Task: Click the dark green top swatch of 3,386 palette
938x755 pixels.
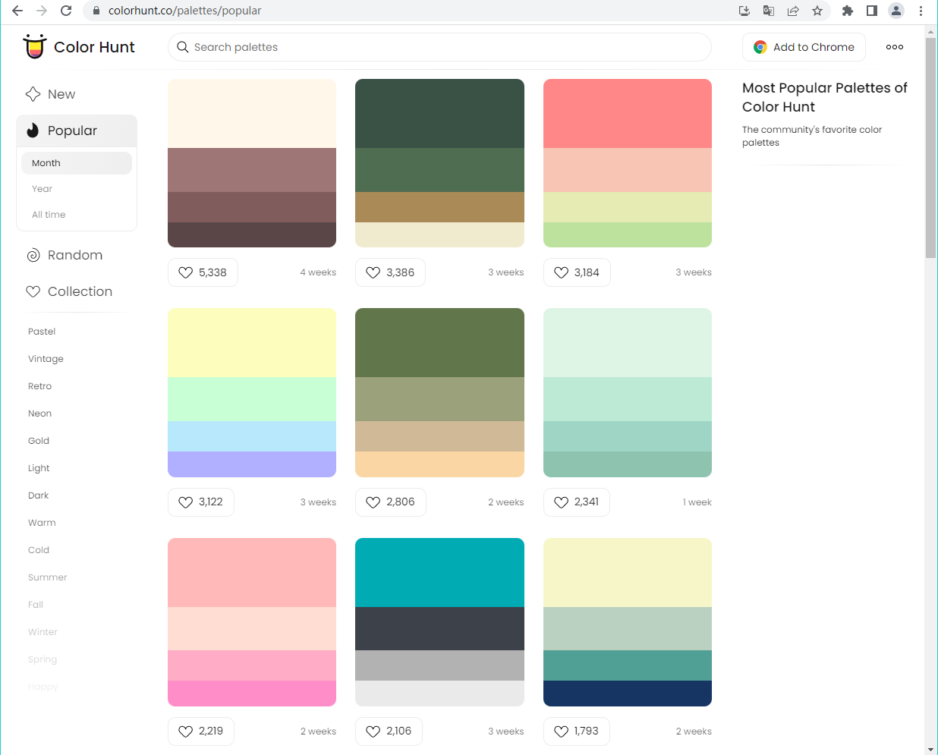Action: coord(439,114)
